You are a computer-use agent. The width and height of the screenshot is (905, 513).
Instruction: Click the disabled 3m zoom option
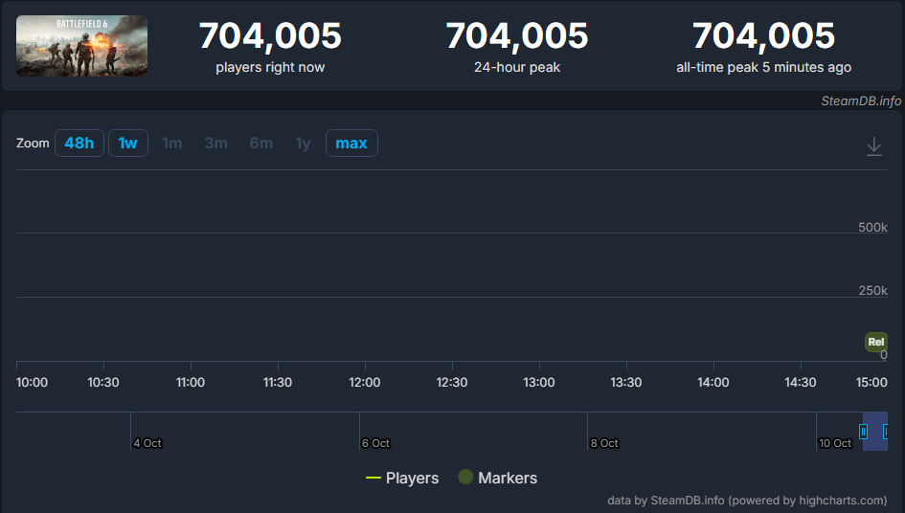[x=215, y=144]
